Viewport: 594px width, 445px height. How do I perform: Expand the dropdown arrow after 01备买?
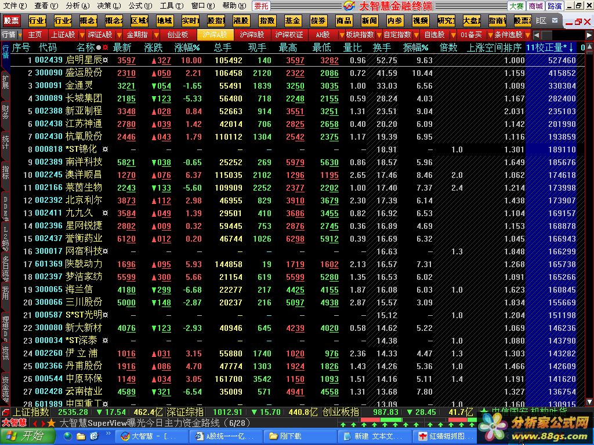pos(490,35)
